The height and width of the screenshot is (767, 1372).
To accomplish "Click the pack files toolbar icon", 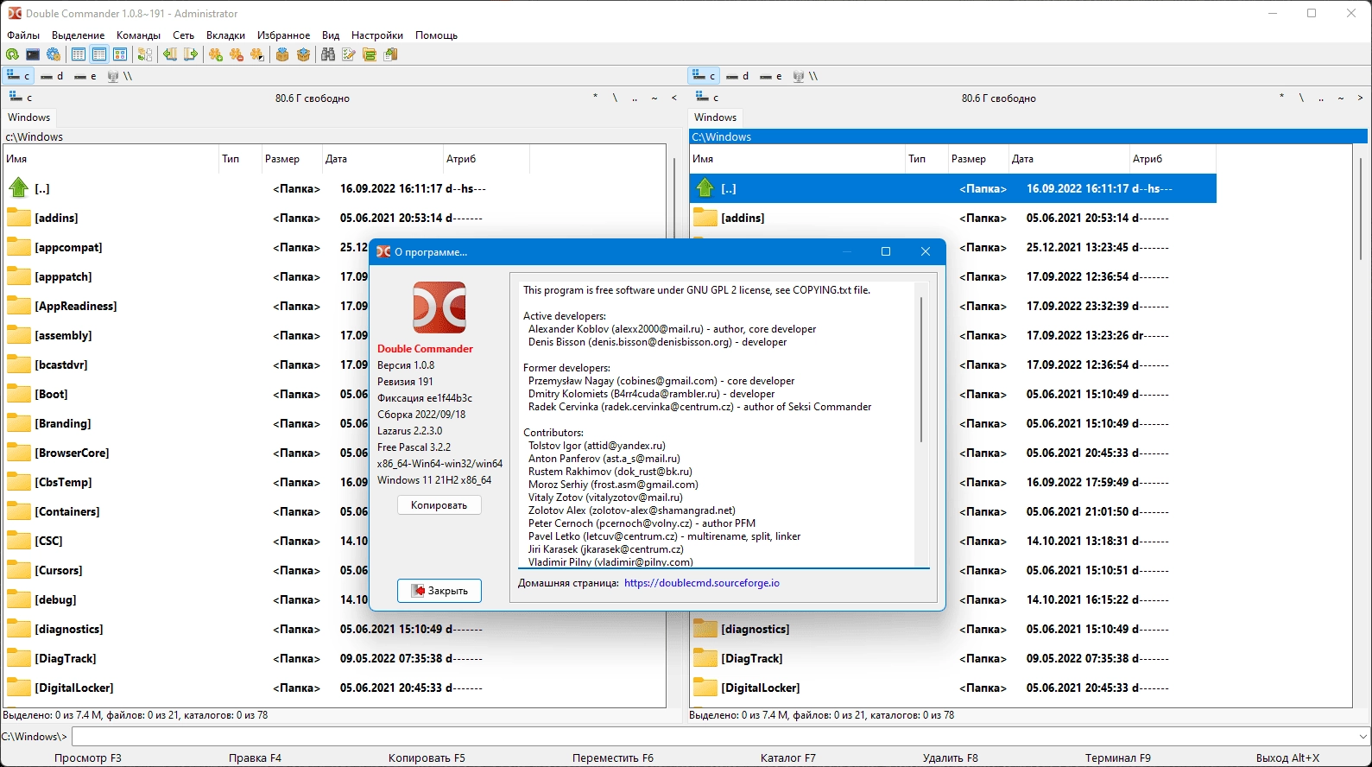I will [282, 54].
